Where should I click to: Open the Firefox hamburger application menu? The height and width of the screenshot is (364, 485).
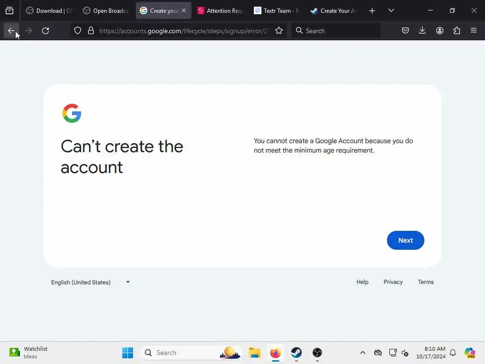(x=474, y=31)
